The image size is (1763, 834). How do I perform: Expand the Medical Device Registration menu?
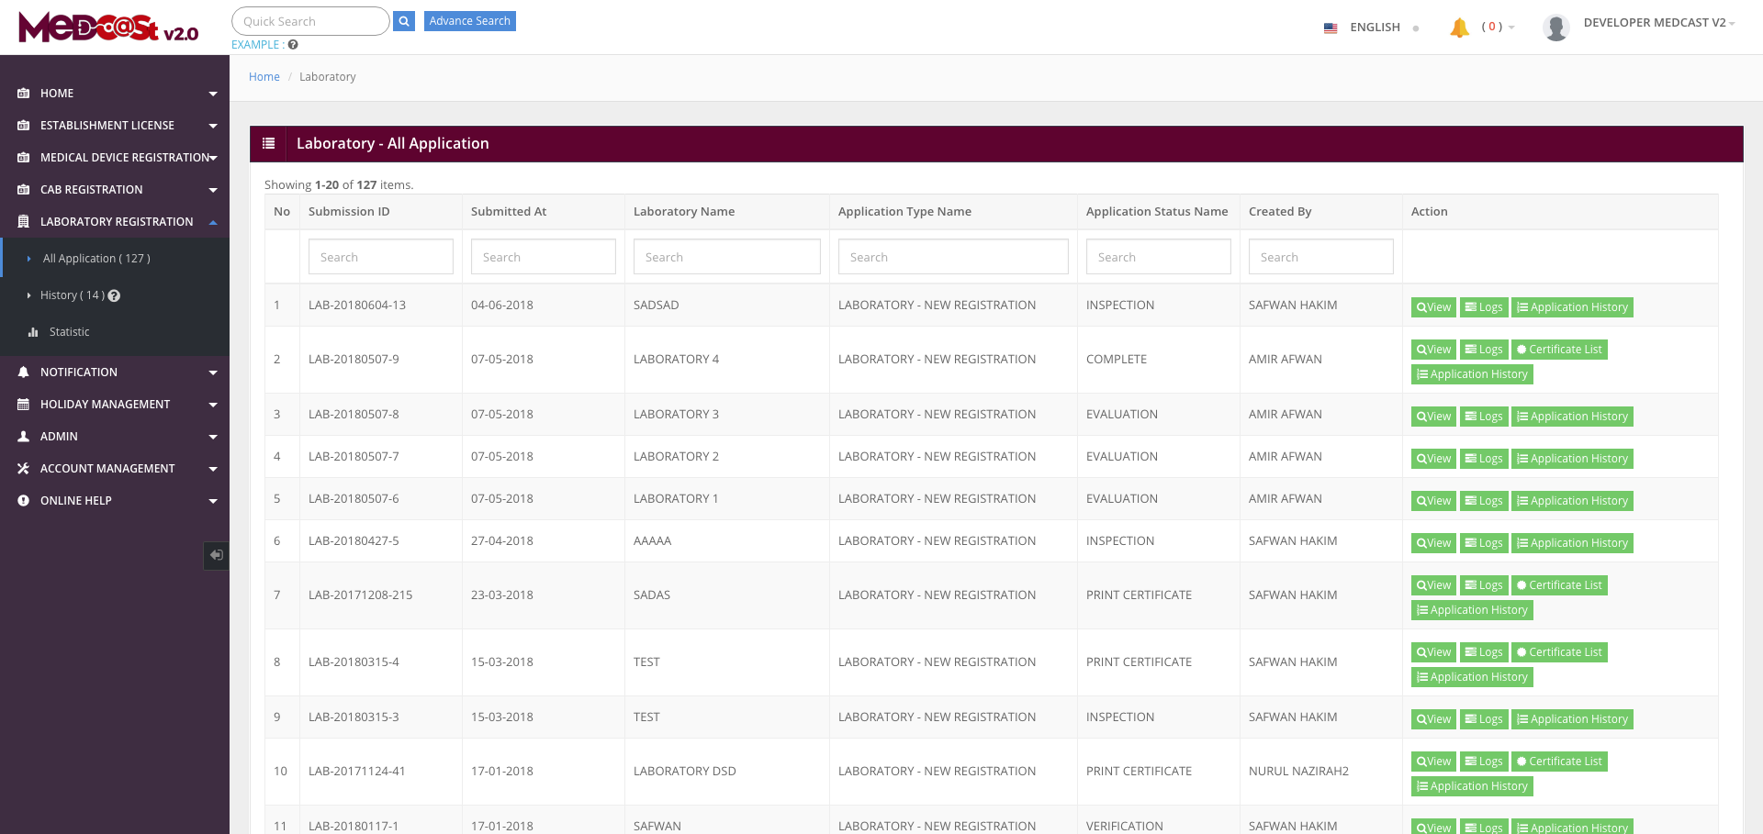(115, 158)
